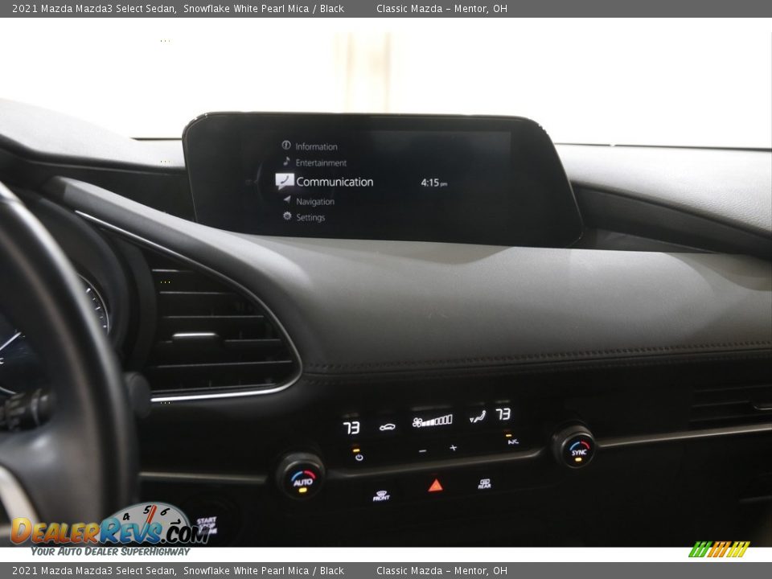Open Settings via the gear icon
The width and height of the screenshot is (772, 579).
click(x=287, y=217)
